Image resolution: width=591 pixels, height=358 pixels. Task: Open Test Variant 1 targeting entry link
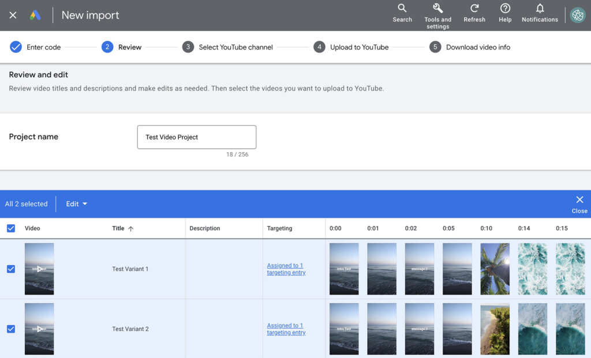pyautogui.click(x=286, y=269)
